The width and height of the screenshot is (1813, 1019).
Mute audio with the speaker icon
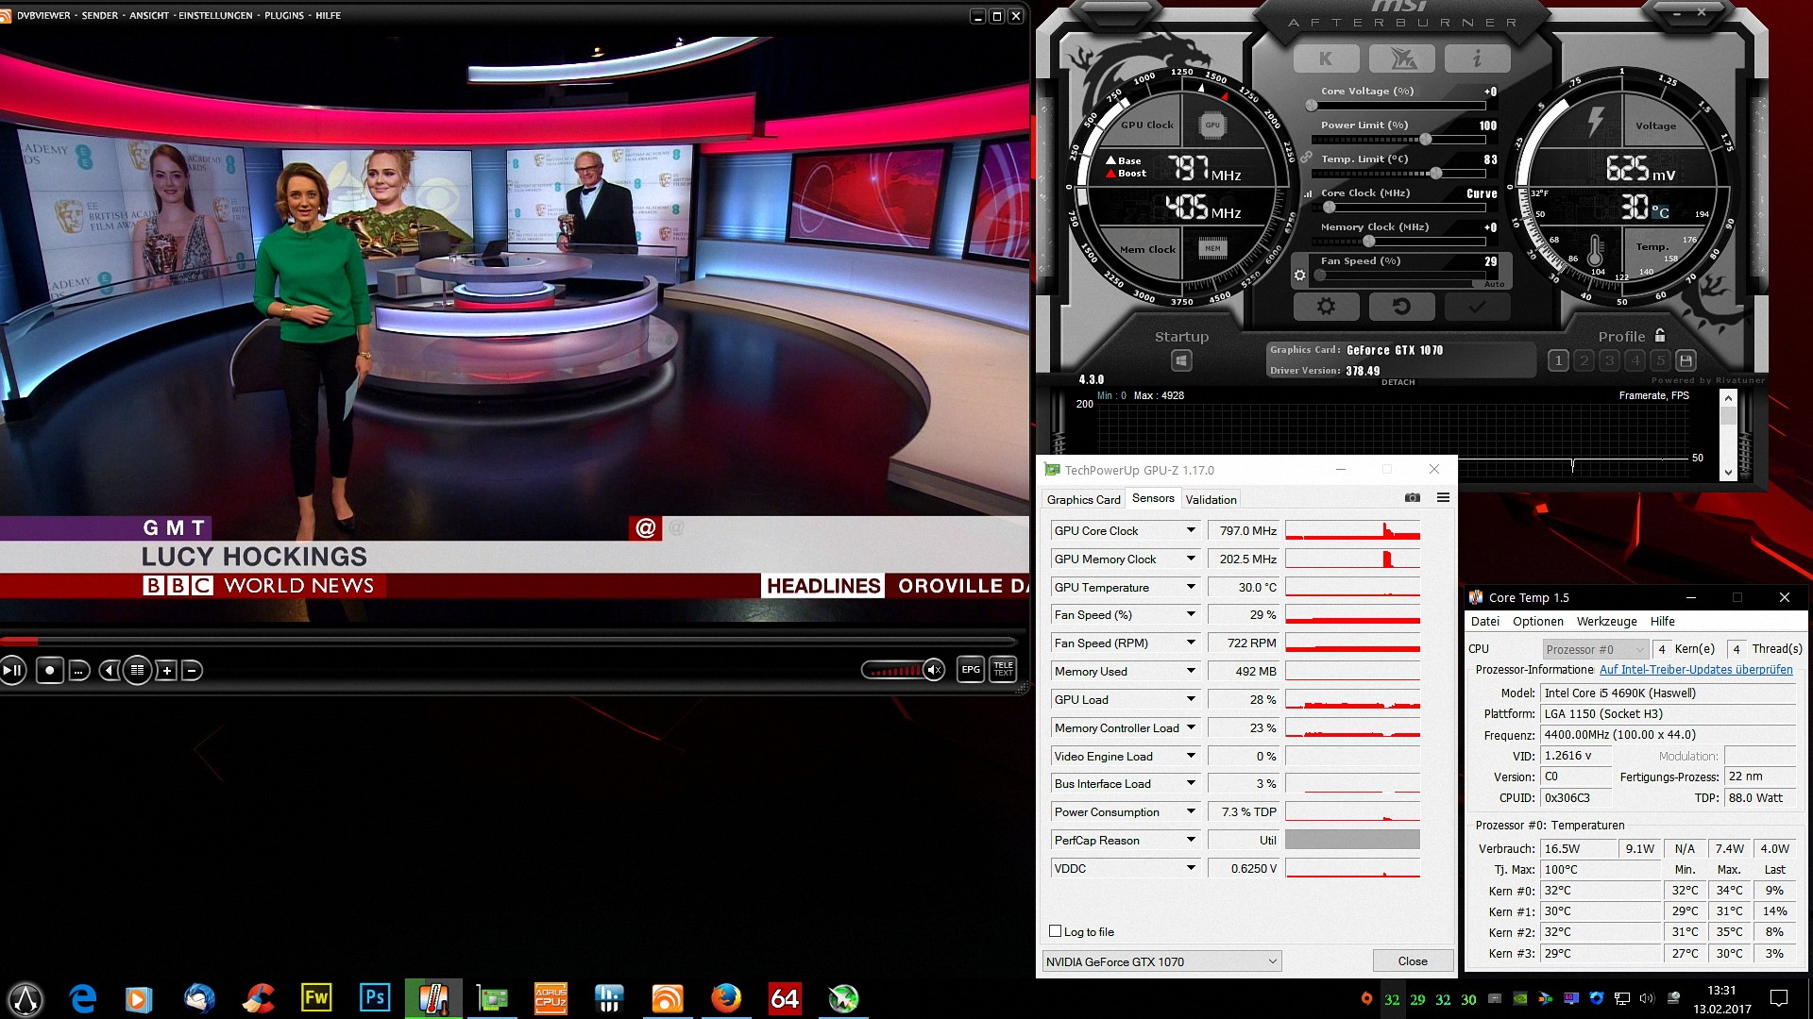(934, 671)
